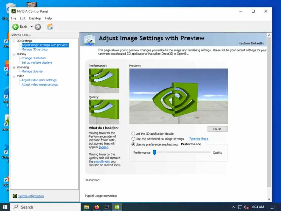This screenshot has width=281, height=211.
Task: Open Adjust video image settings
Action: tap(40, 85)
